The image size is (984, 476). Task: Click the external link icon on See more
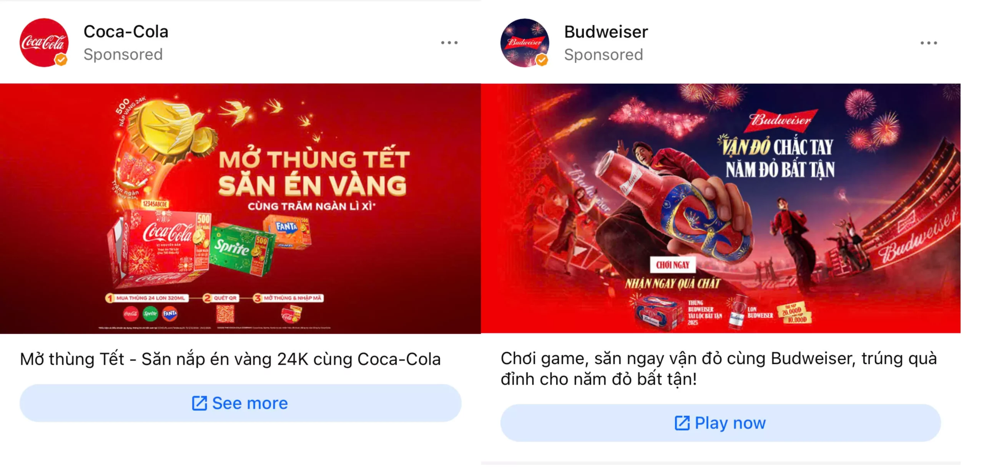[199, 403]
